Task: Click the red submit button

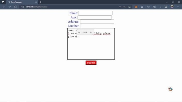Action: [91, 63]
